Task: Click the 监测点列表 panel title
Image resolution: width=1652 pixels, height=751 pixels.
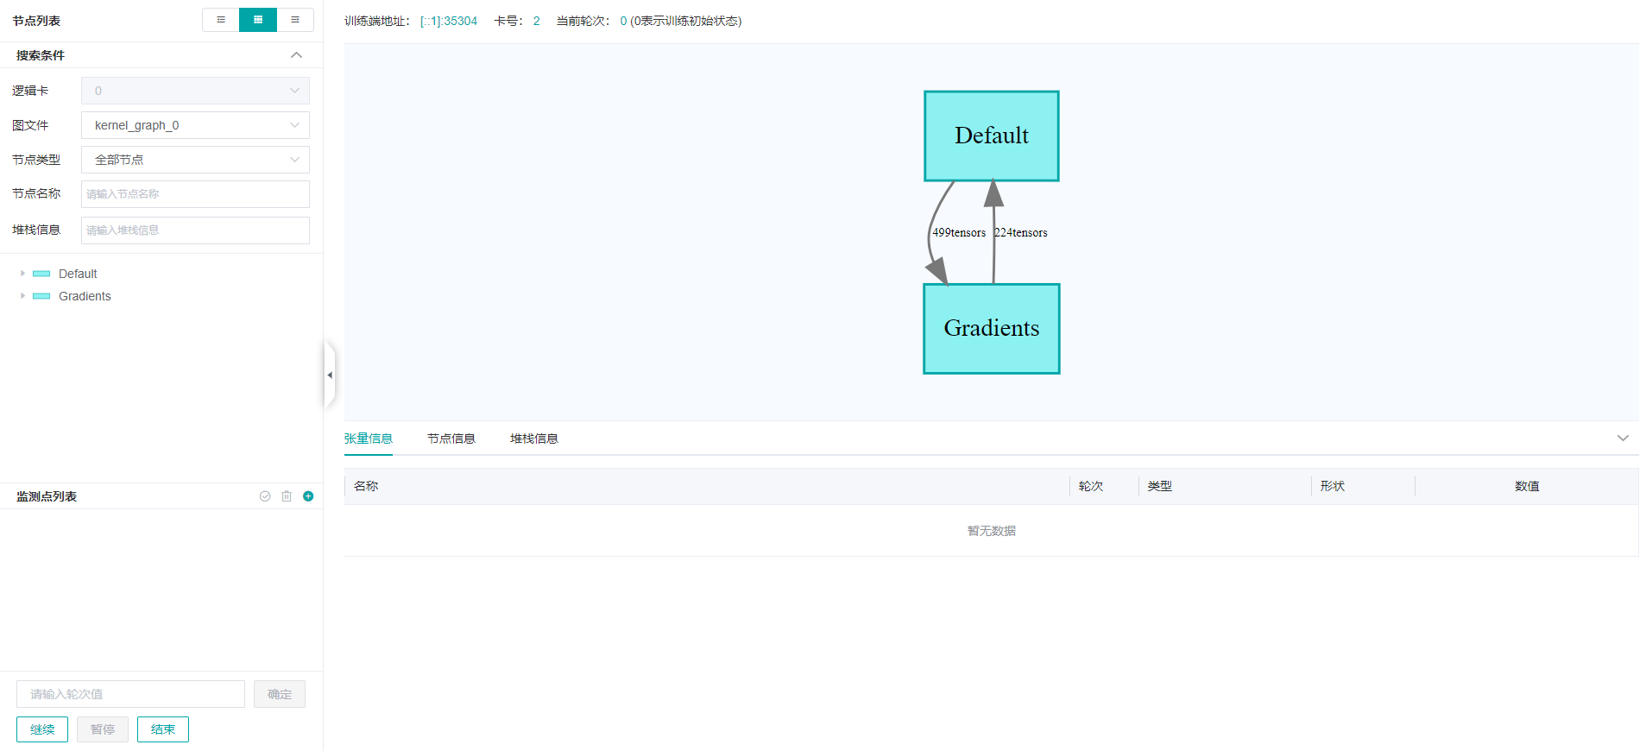Action: tap(47, 496)
